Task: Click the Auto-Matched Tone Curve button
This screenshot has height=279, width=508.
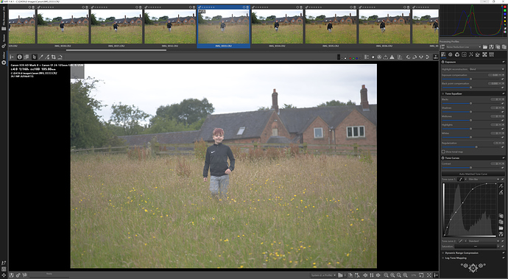Action: click(473, 174)
